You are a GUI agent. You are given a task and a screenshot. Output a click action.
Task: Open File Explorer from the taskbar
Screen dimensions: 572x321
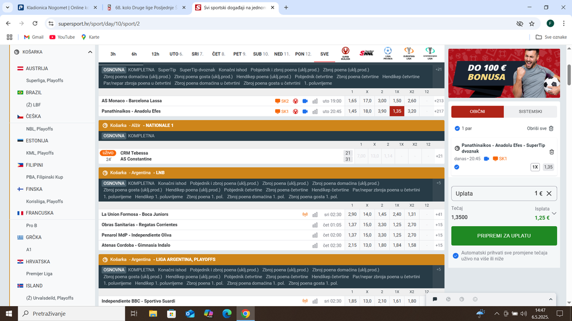pos(153,314)
